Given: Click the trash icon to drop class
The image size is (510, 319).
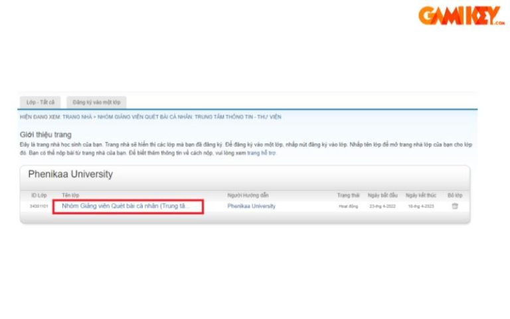Looking at the screenshot, I should click(x=455, y=206).
